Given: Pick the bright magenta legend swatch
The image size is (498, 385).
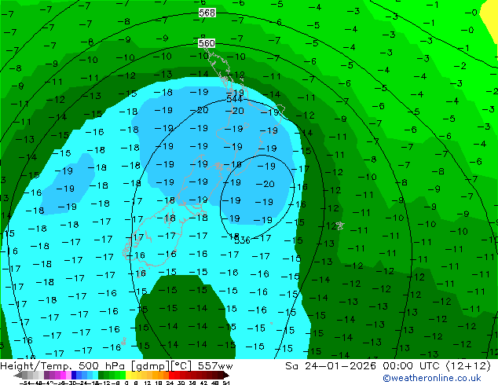Looking at the screenshot, I should (x=63, y=375).
